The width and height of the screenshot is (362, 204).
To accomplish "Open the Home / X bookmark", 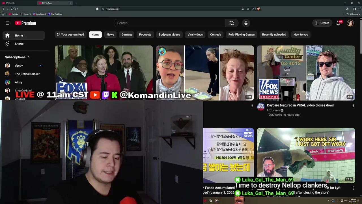I will click(x=25, y=14).
